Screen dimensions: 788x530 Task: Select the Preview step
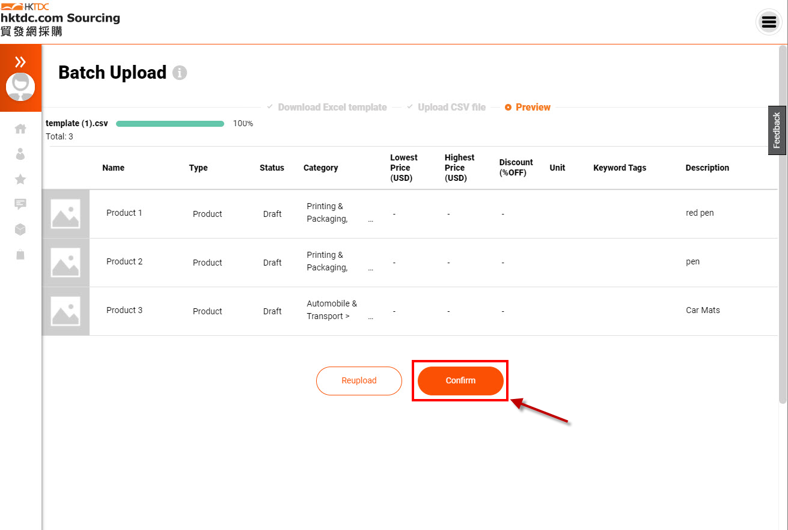click(528, 107)
